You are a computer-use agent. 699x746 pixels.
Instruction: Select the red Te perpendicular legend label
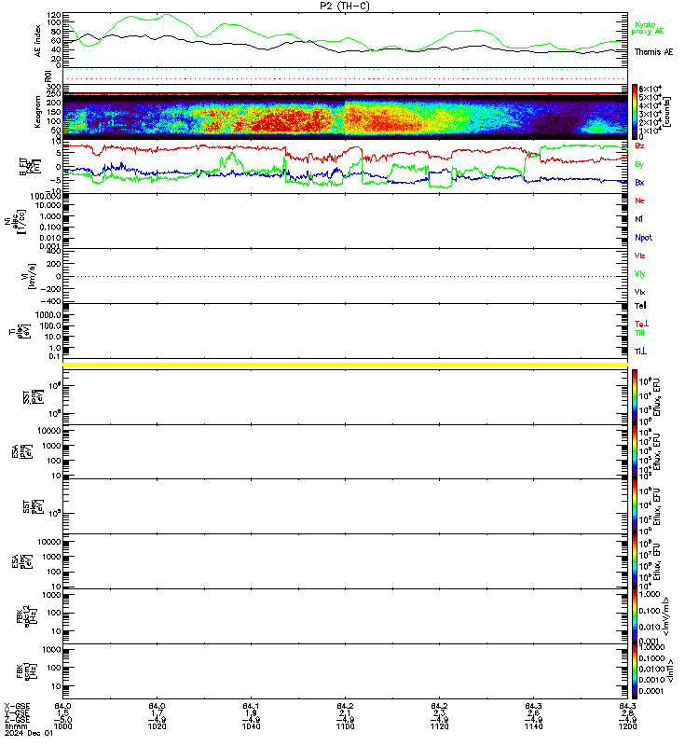[x=641, y=324]
